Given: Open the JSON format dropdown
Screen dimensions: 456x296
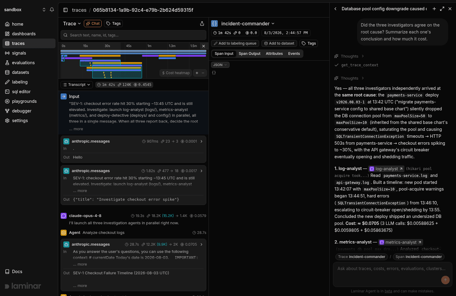Looking at the screenshot, I should [x=220, y=65].
